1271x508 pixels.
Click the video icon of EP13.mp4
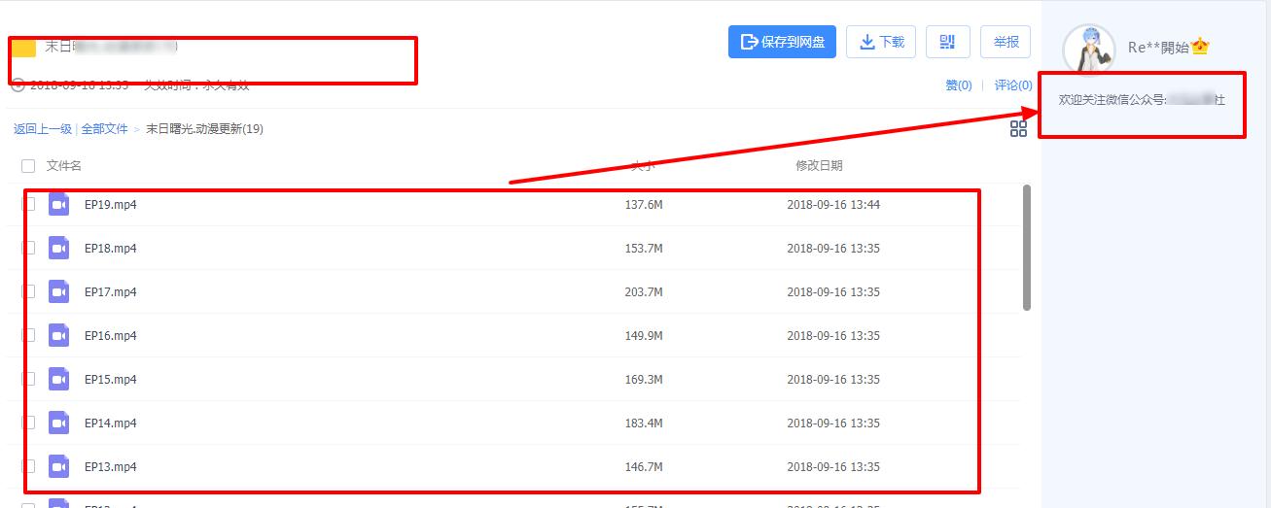click(x=59, y=466)
